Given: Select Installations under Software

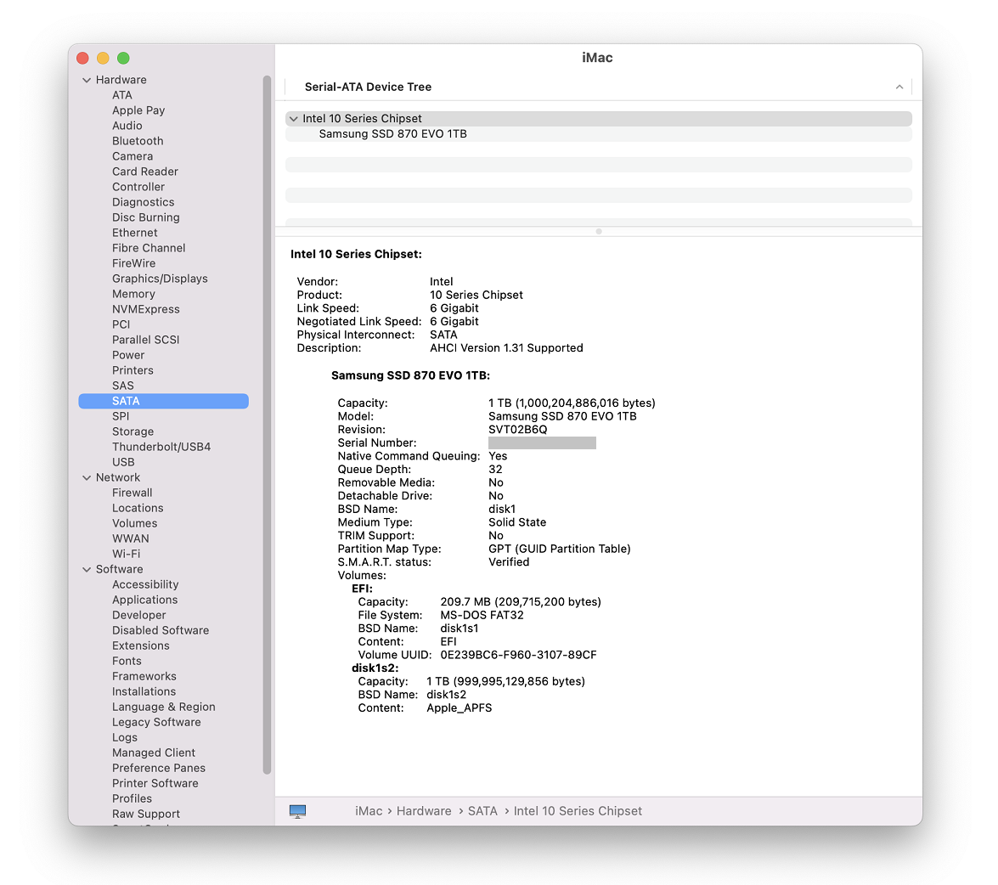Looking at the screenshot, I should coord(144,691).
